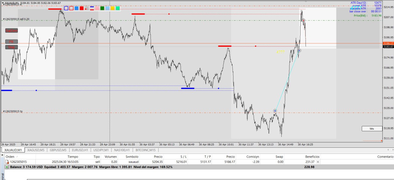The height and width of the screenshot is (180, 394).
Task: Sort orders by the Beneficios column header
Action: pos(312,157)
